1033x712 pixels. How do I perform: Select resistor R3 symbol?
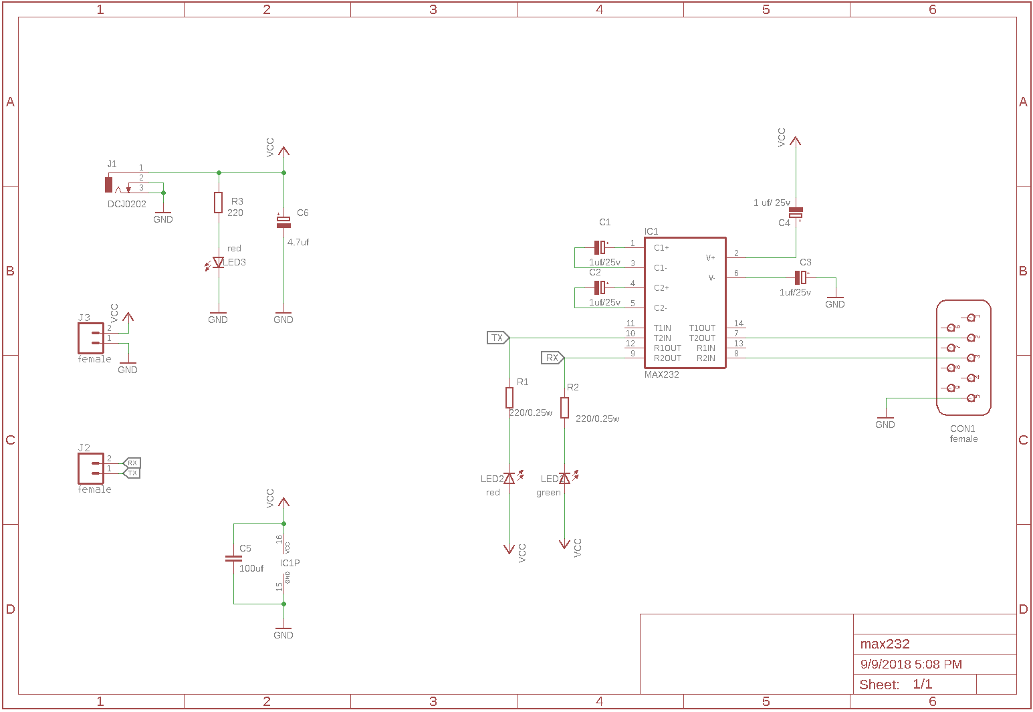point(219,203)
